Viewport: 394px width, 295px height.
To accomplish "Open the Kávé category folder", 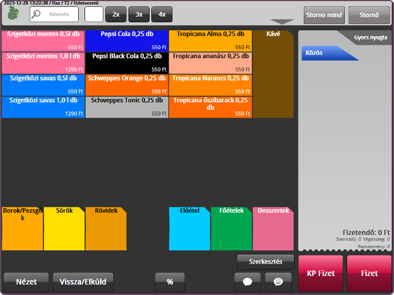I will point(273,74).
